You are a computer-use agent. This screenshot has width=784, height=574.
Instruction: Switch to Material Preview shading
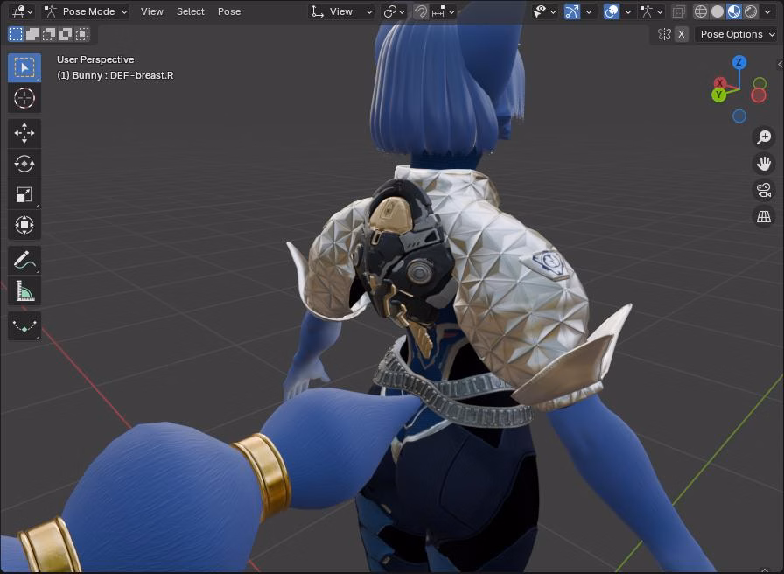point(734,11)
